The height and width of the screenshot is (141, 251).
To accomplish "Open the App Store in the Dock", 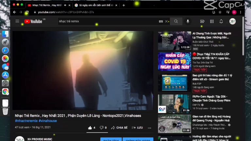I will point(5,75).
